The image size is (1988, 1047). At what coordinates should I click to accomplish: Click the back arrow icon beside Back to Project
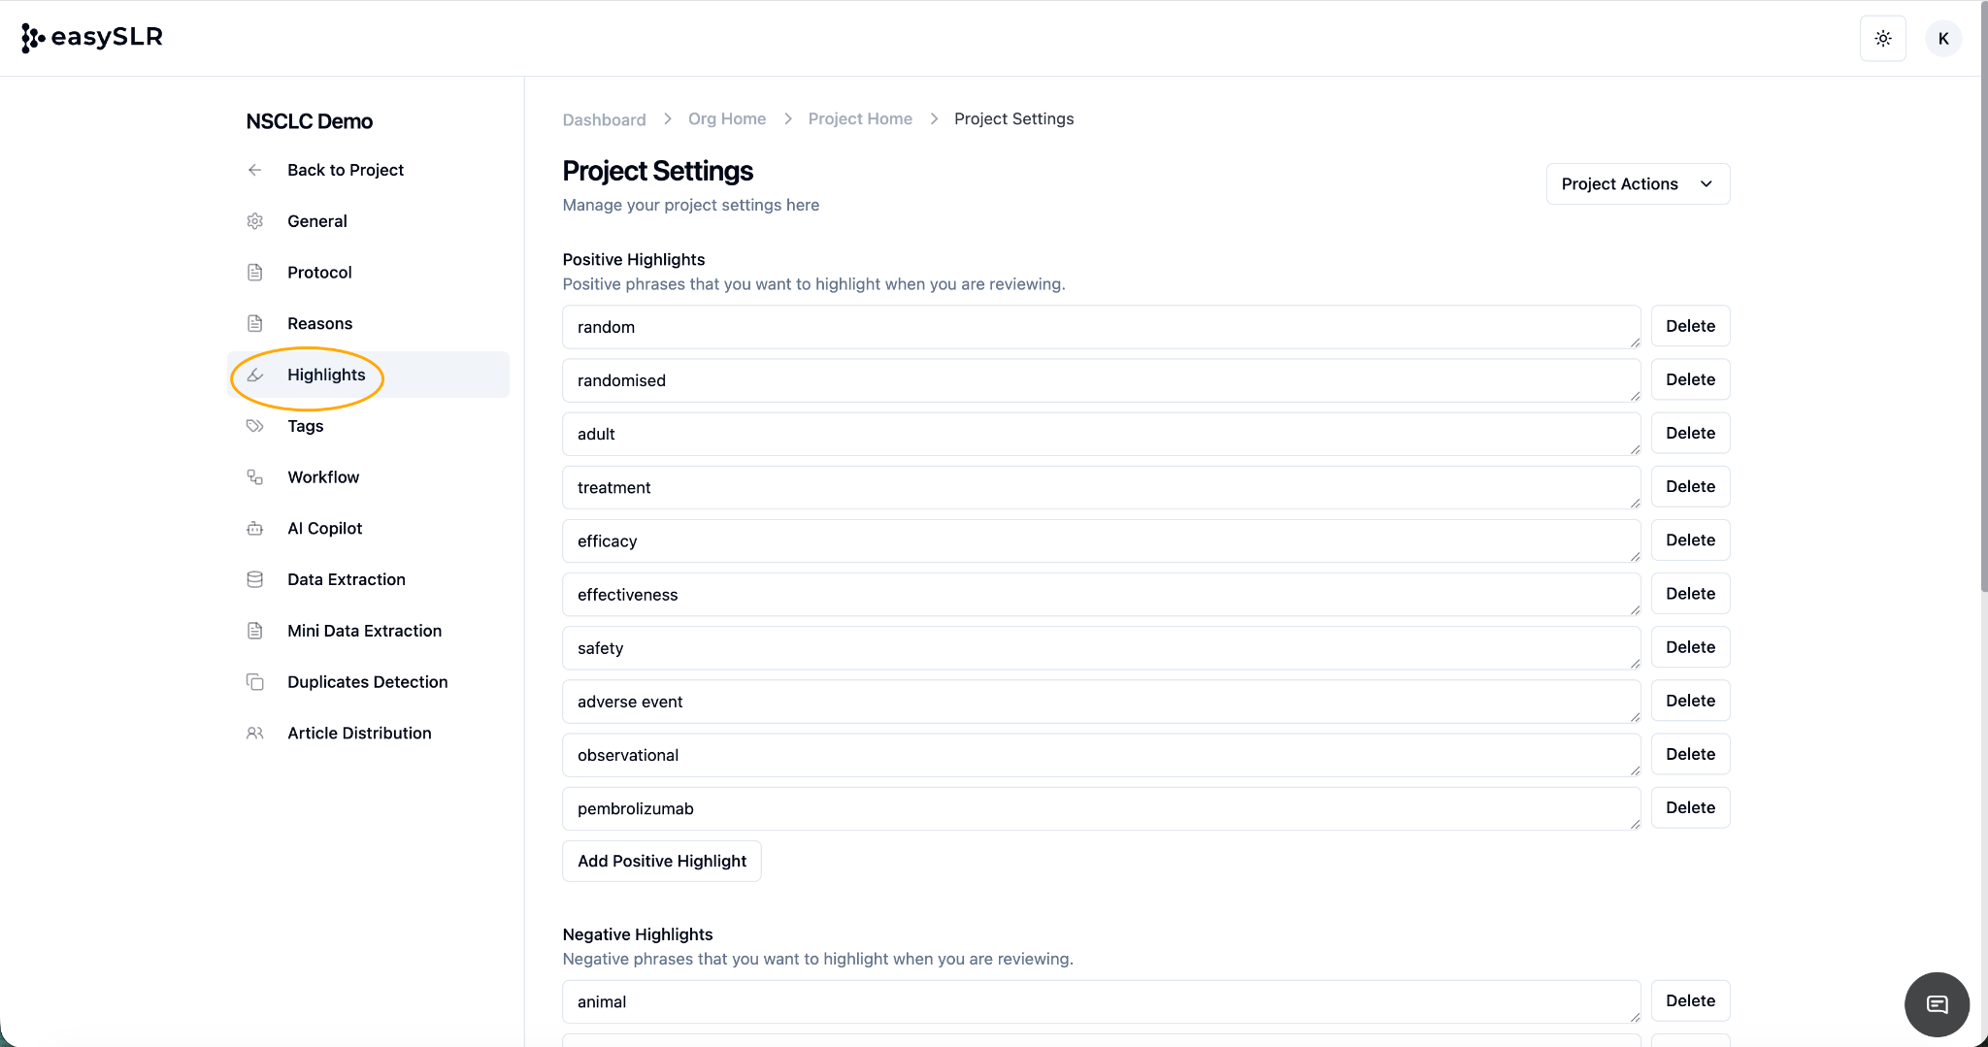coord(254,170)
